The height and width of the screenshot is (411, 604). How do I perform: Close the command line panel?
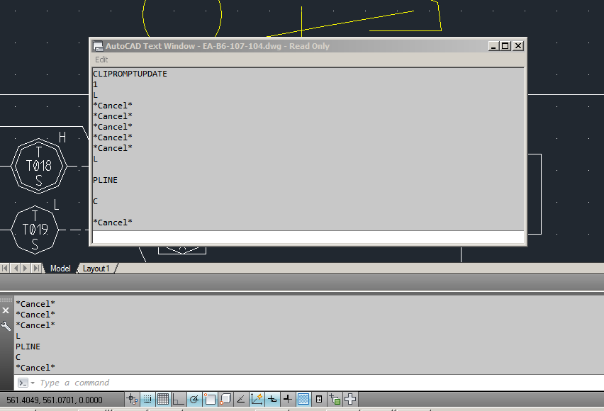pos(6,310)
